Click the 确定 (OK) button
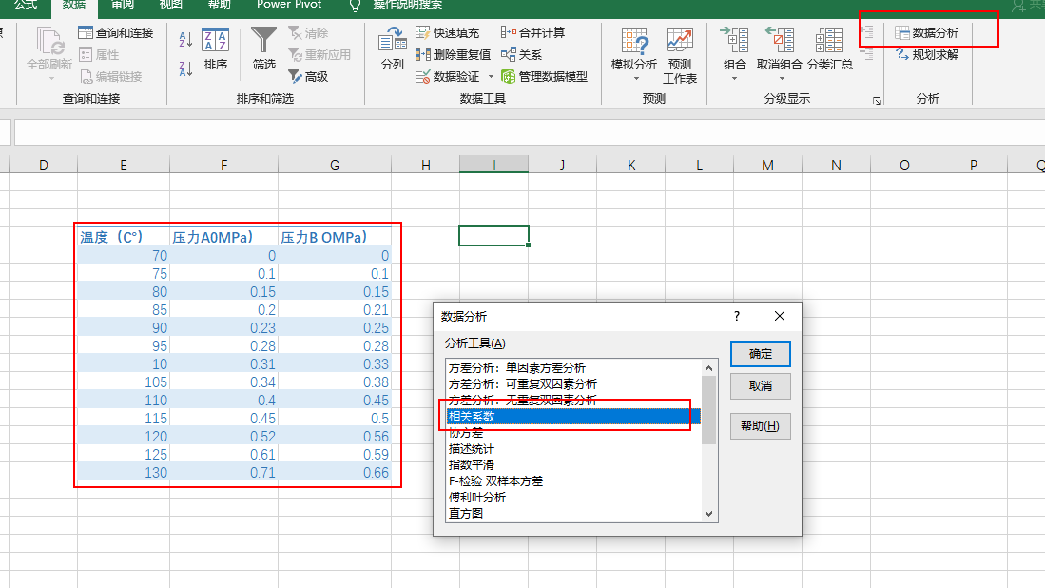The height and width of the screenshot is (588, 1045). click(x=761, y=354)
